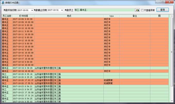Sort by the 打卡时间 column header

pos(23,16)
